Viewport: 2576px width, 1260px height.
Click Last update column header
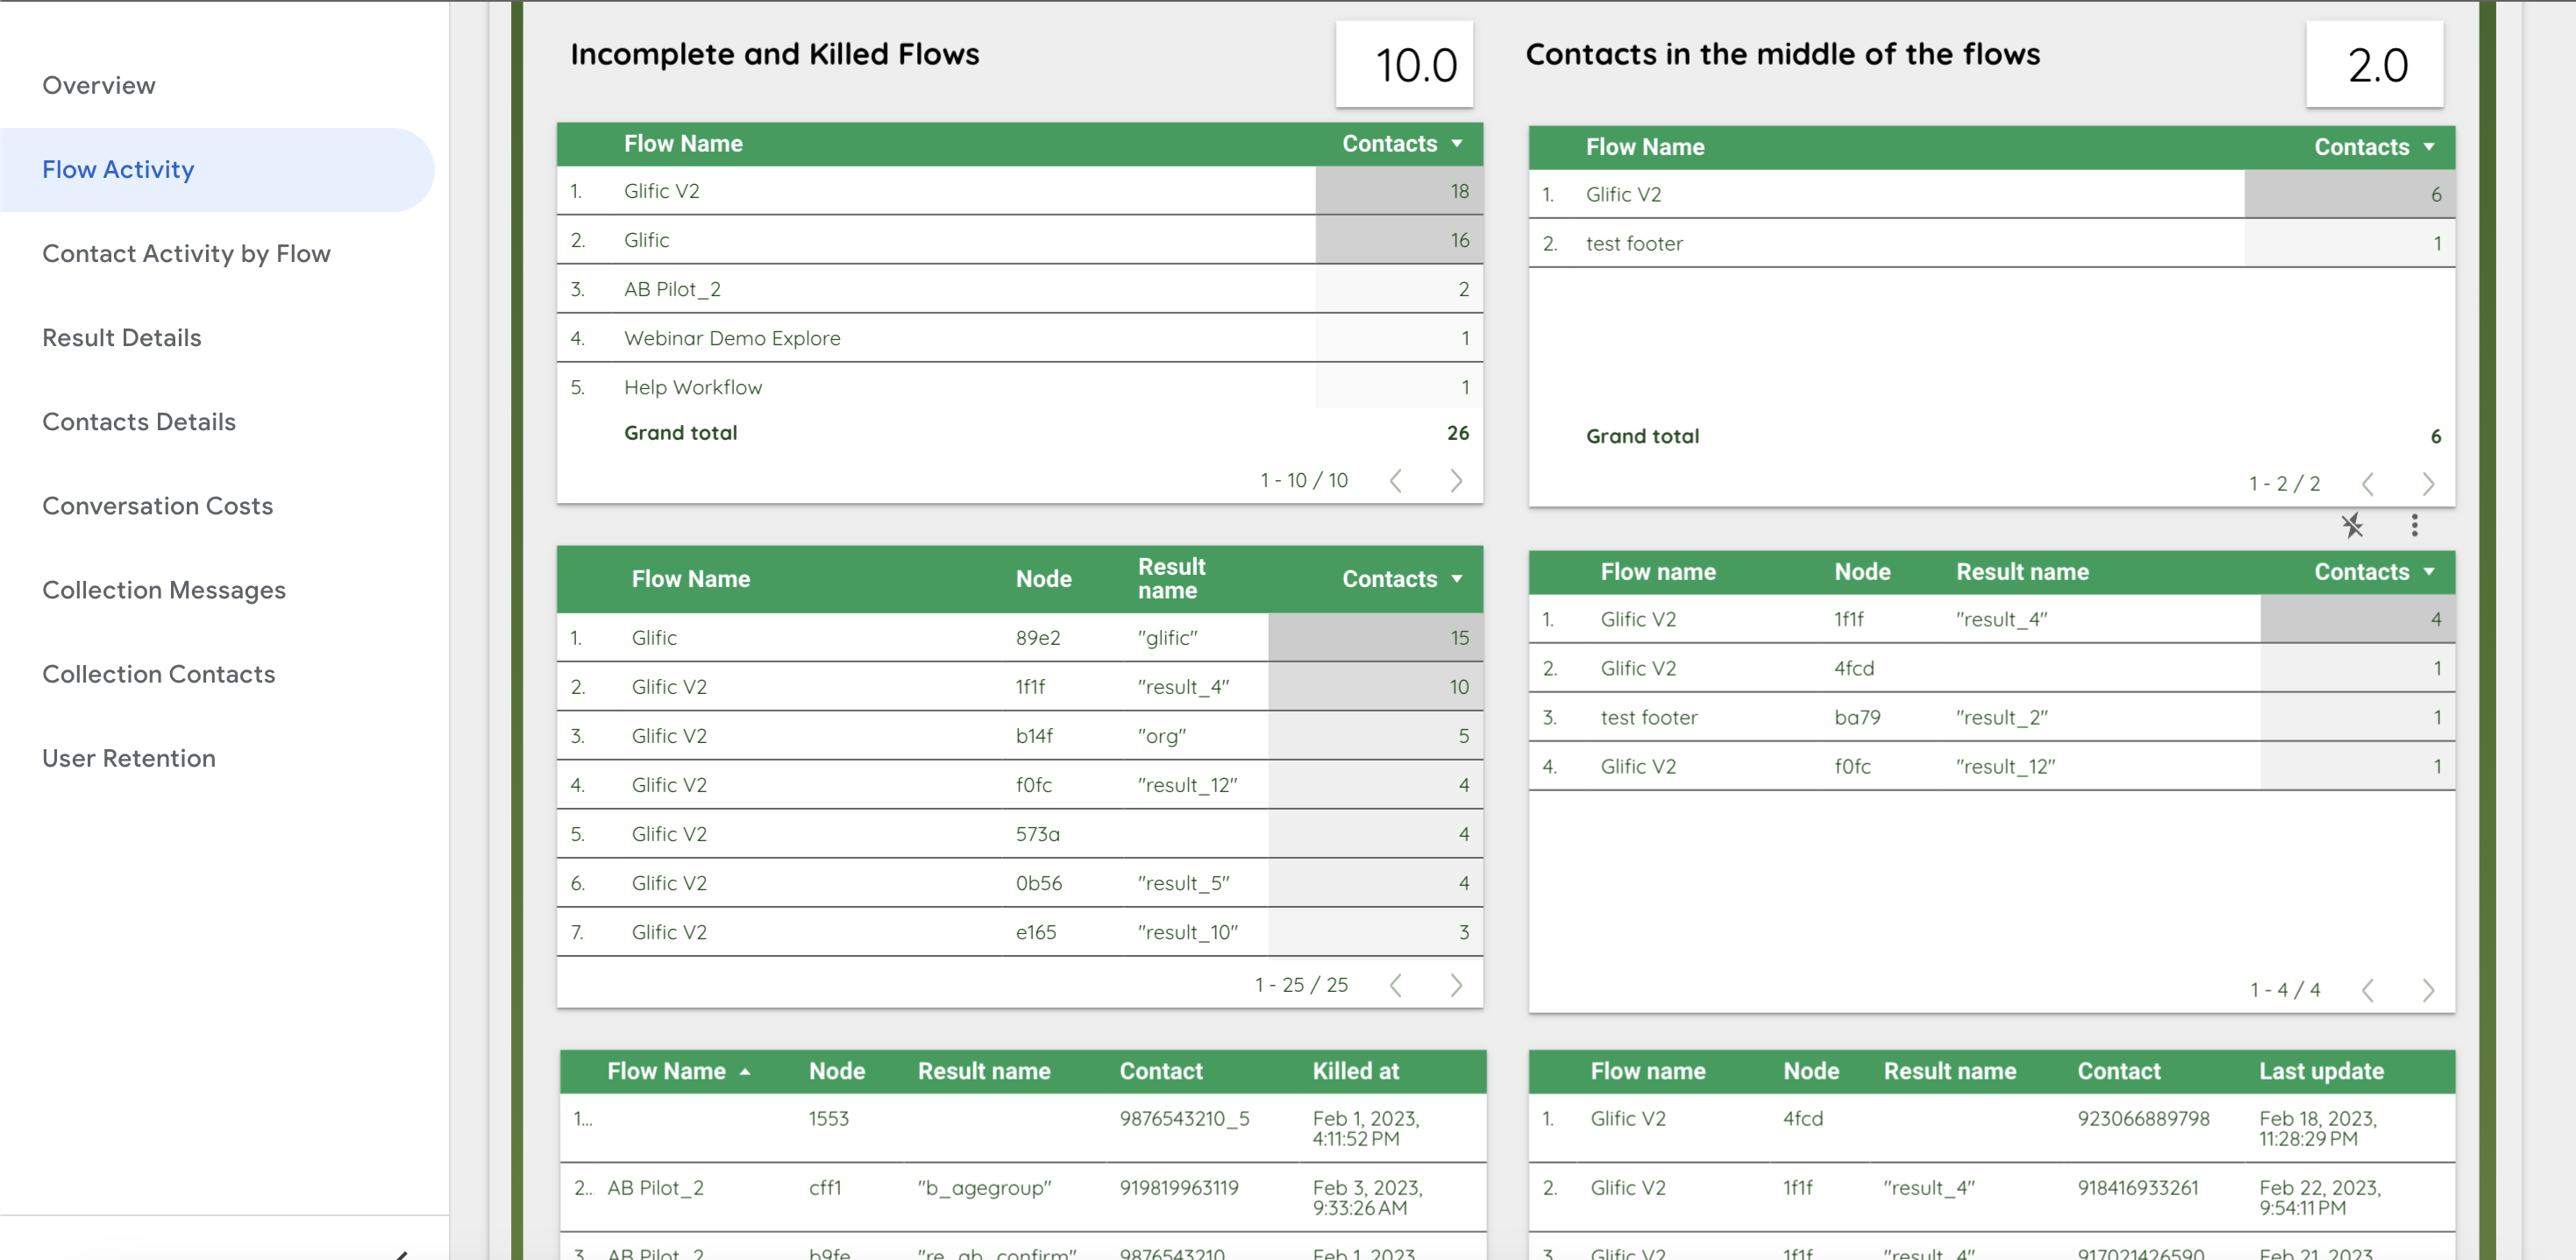pyautogui.click(x=2321, y=1071)
